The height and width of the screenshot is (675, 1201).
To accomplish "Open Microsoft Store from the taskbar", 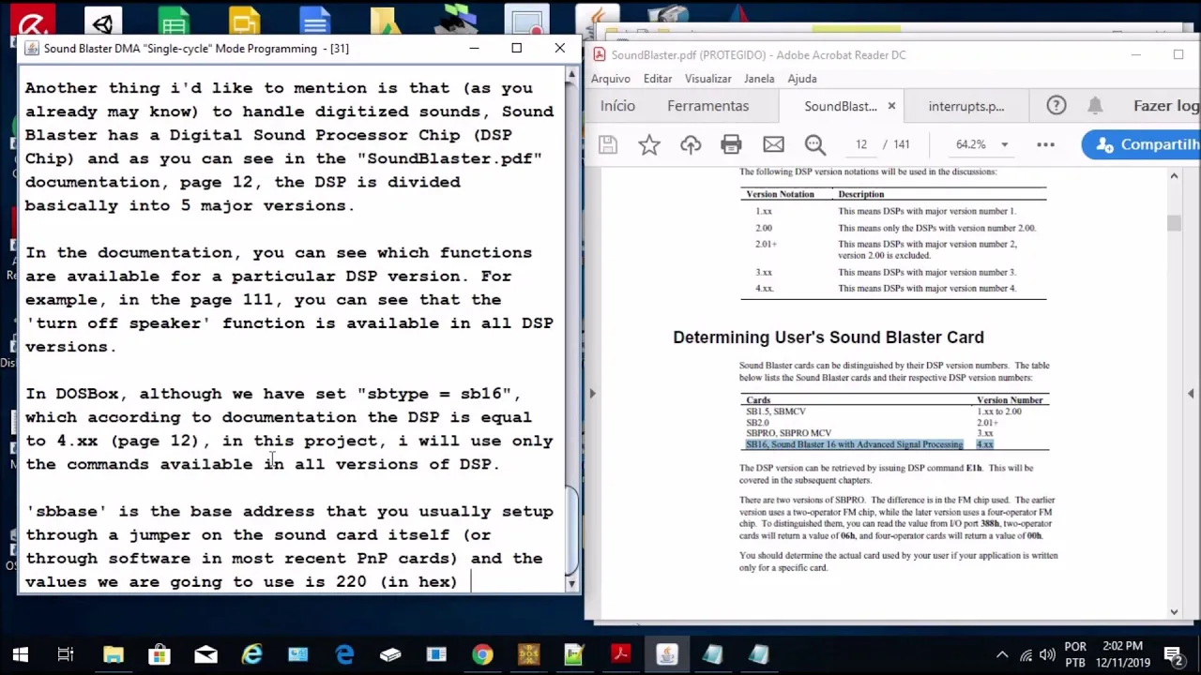I will pos(159,654).
